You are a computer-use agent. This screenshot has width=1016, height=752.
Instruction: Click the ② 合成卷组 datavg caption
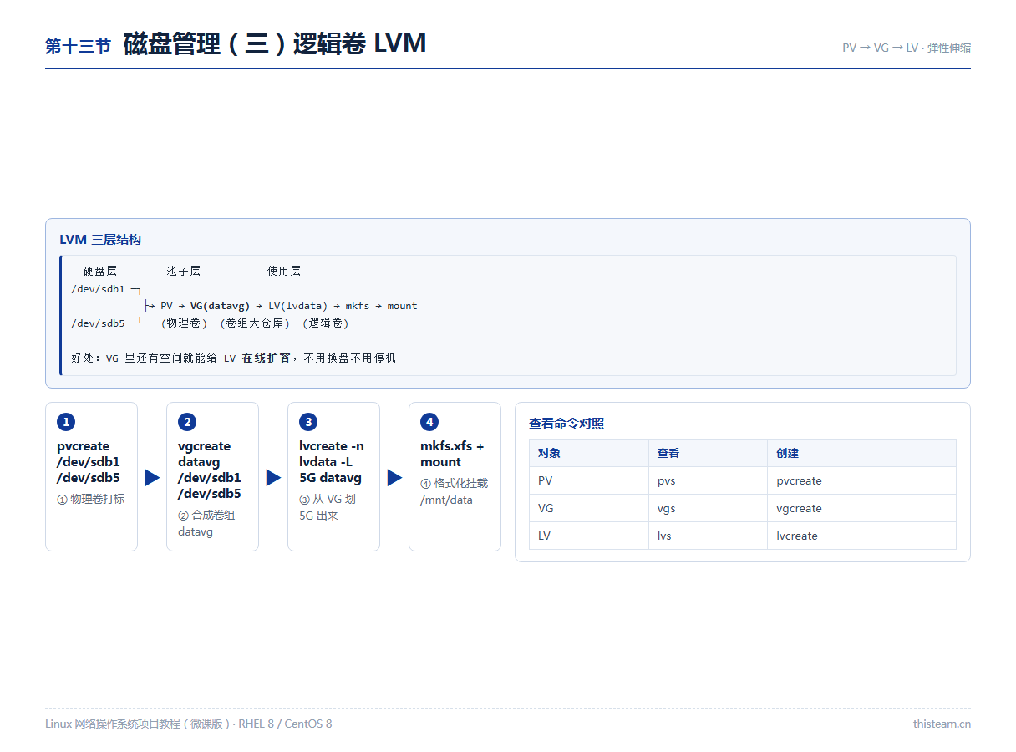pyautogui.click(x=206, y=523)
